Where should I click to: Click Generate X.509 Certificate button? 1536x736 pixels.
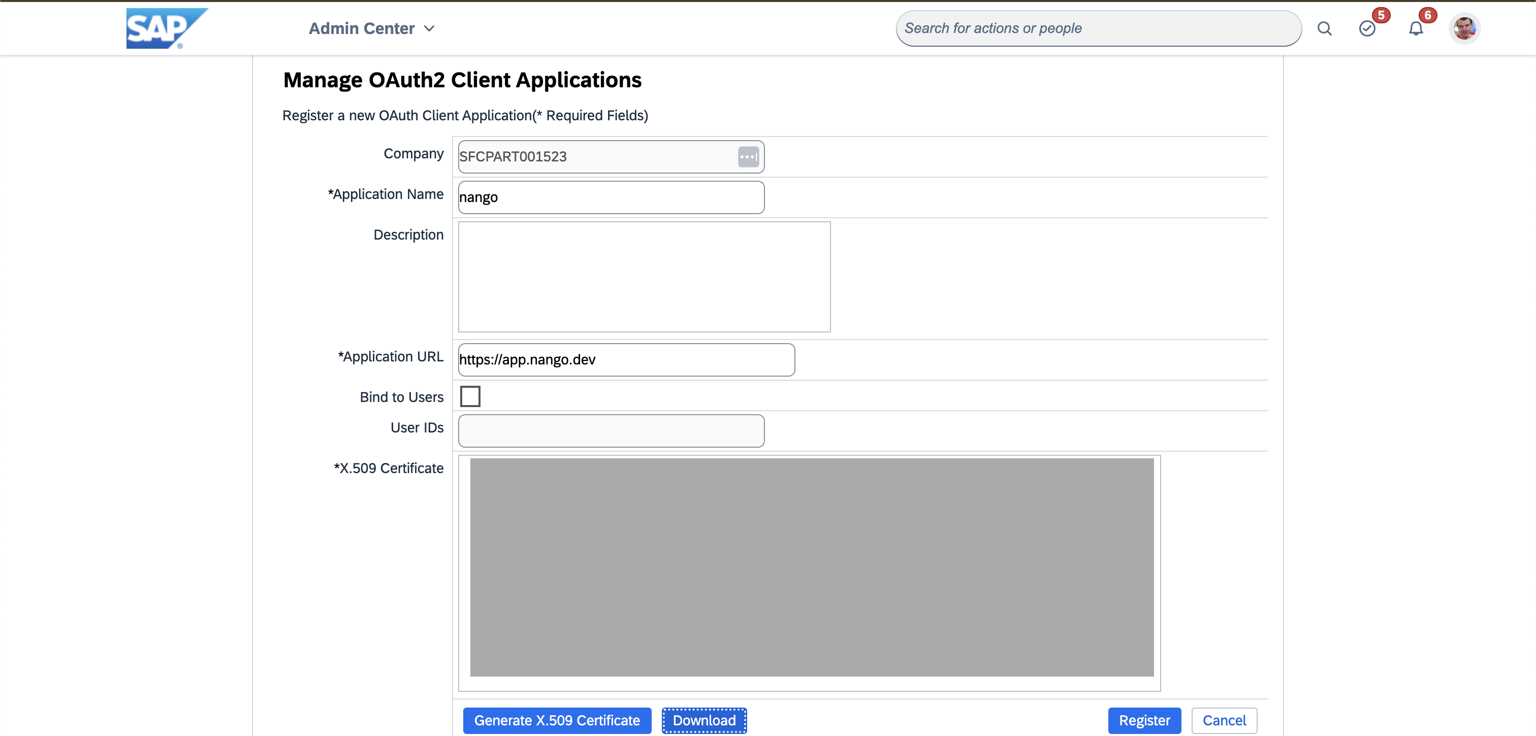point(557,720)
